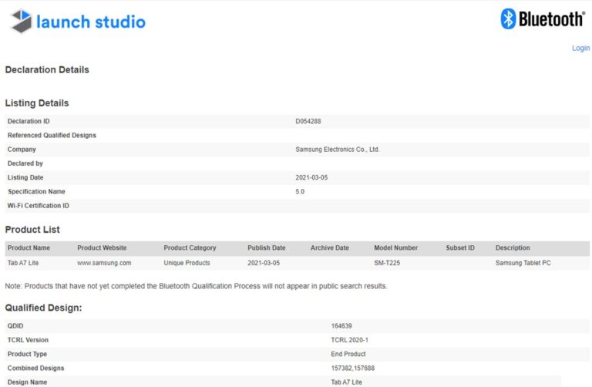This screenshot has width=592, height=387.
Task: Click the Design Name label
Action: pyautogui.click(x=27, y=382)
